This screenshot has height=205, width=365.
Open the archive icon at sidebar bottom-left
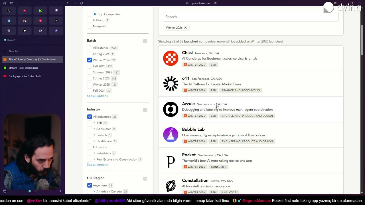pyautogui.click(x=5, y=191)
